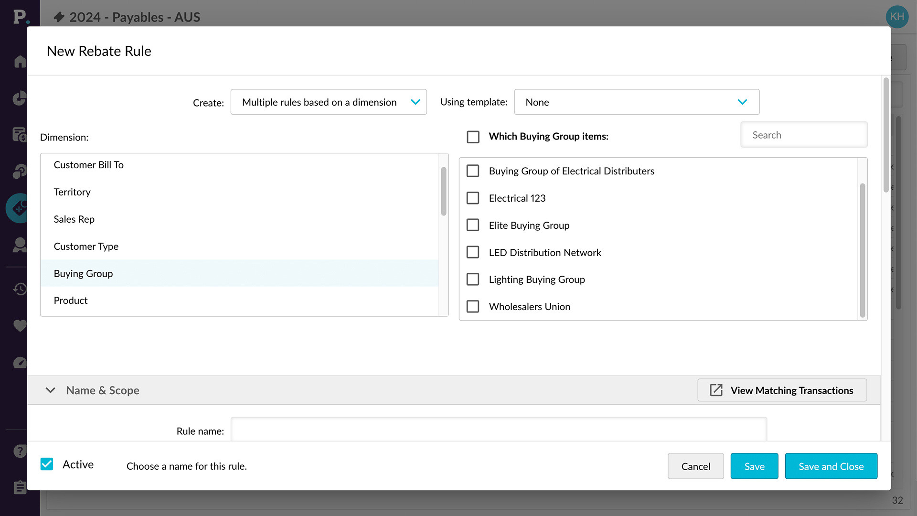Select Territory in the Dimension list
This screenshot has height=516, width=917.
pyautogui.click(x=72, y=192)
